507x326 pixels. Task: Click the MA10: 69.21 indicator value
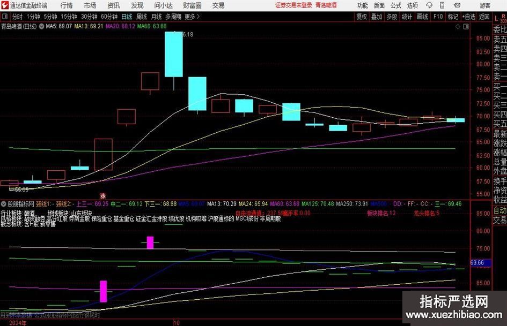tap(89, 26)
